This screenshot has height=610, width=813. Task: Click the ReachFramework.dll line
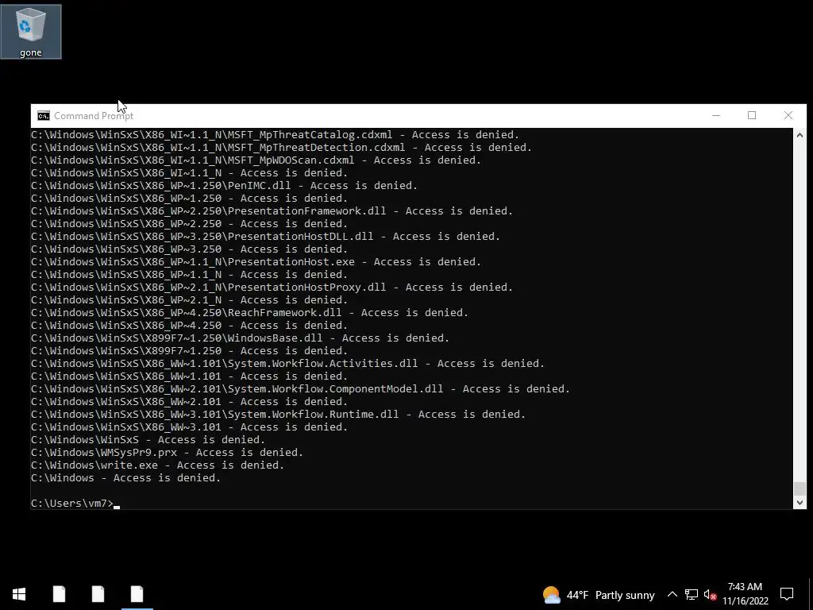click(250, 313)
